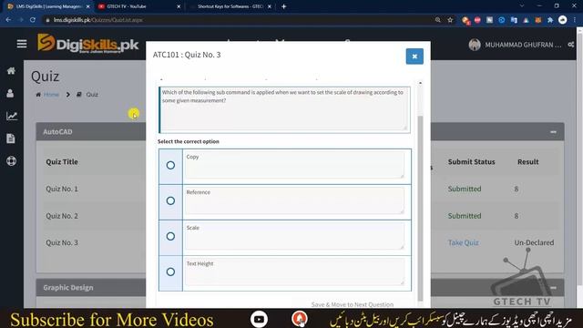This screenshot has width=583, height=328.
Task: Click the Home icon in the left sidebar
Action: tap(11, 71)
